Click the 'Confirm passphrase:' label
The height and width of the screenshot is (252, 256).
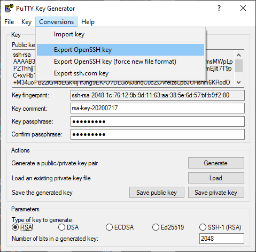(x=37, y=134)
